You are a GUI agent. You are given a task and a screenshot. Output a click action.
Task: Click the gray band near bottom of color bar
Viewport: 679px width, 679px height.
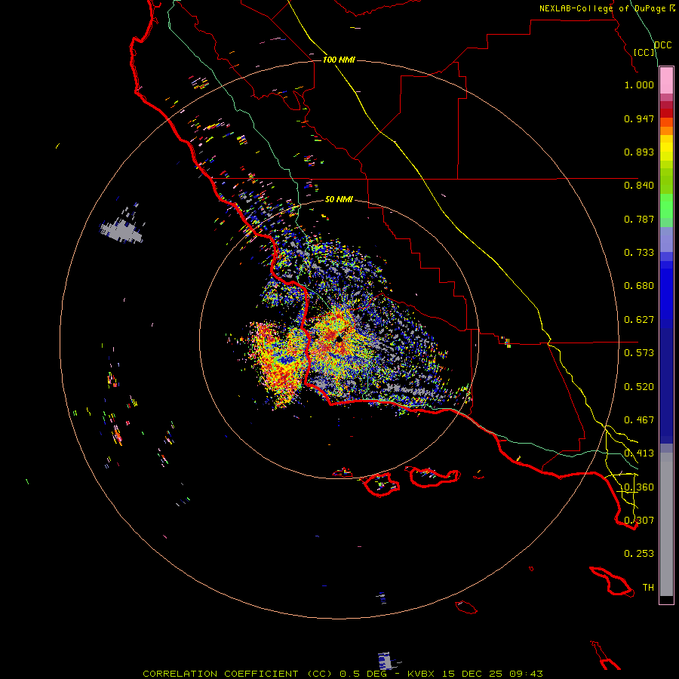pos(666,524)
